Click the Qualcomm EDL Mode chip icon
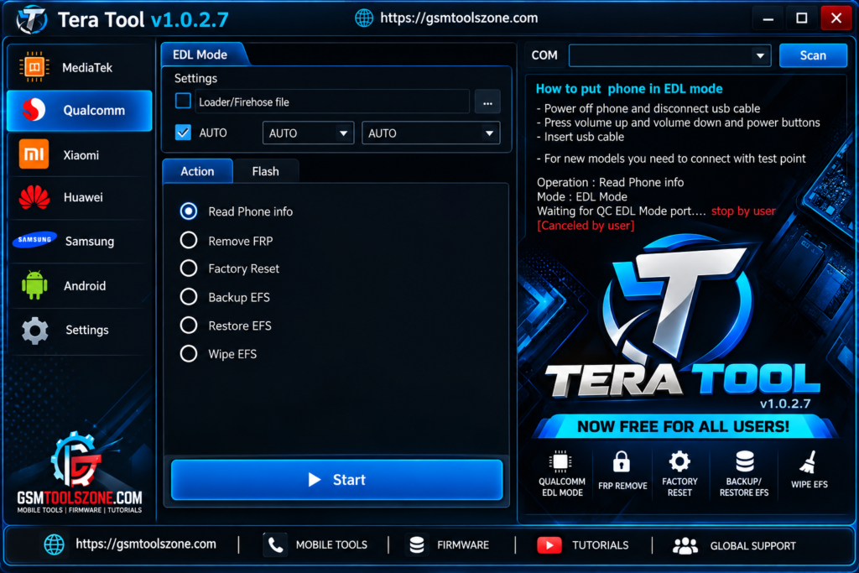The height and width of the screenshot is (573, 859). [x=560, y=461]
